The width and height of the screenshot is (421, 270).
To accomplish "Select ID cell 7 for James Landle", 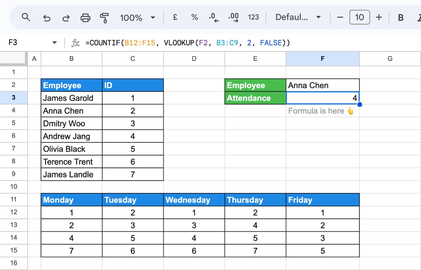I will [x=133, y=174].
